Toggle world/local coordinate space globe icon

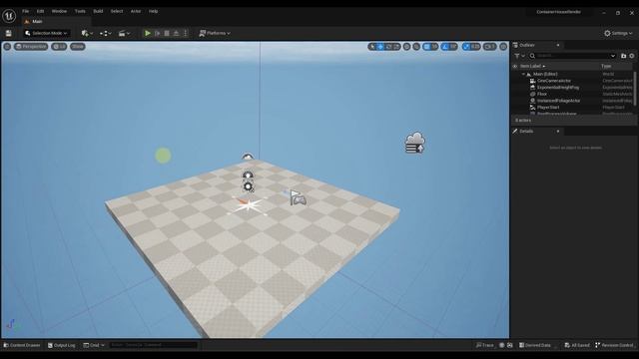coord(406,47)
